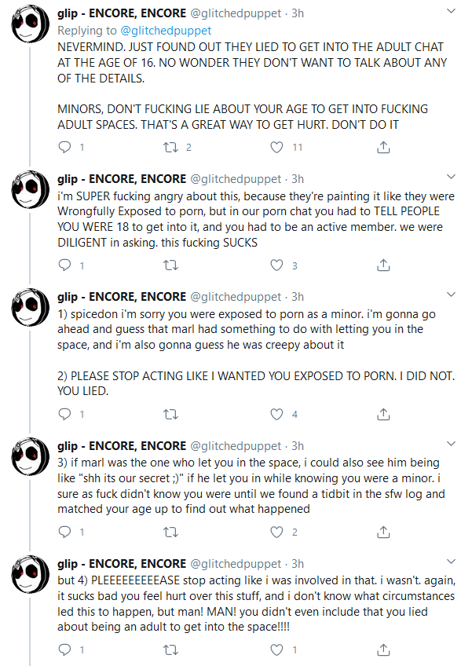Open the more options chevron on the last tweet
The height and width of the screenshot is (666, 461).
451,562
